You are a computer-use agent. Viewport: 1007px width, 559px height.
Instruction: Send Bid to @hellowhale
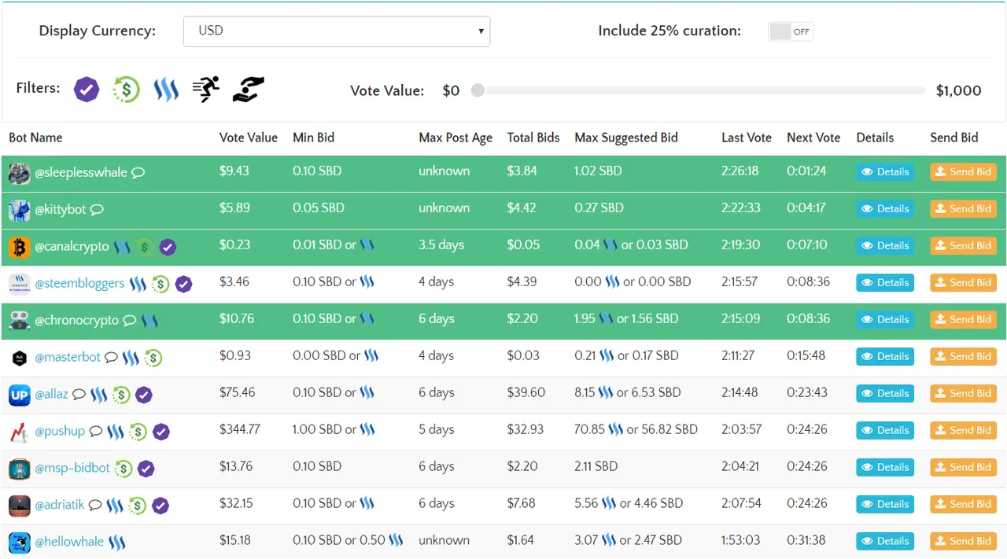(963, 541)
